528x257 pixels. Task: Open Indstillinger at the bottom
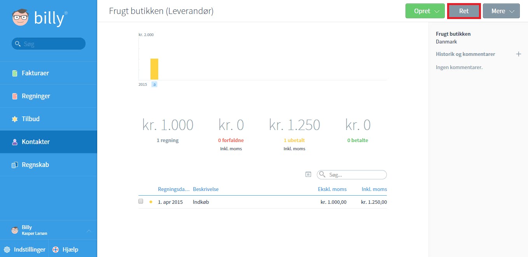24,250
